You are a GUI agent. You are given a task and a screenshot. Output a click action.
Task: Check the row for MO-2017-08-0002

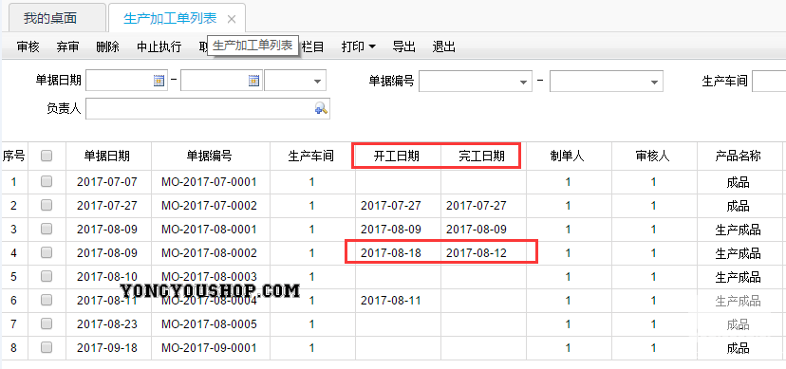47,253
